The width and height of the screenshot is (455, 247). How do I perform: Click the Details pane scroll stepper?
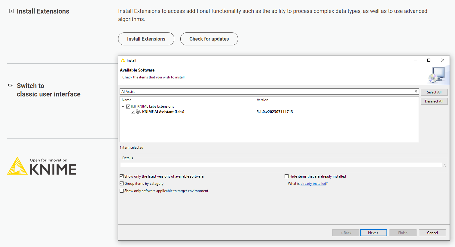445,165
